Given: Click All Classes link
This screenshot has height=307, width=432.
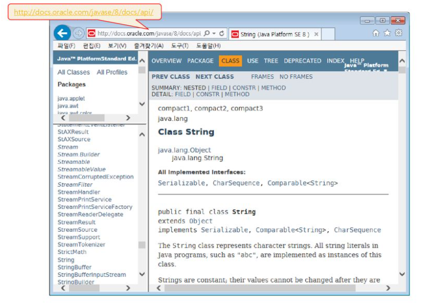Looking at the screenshot, I should point(74,72).
